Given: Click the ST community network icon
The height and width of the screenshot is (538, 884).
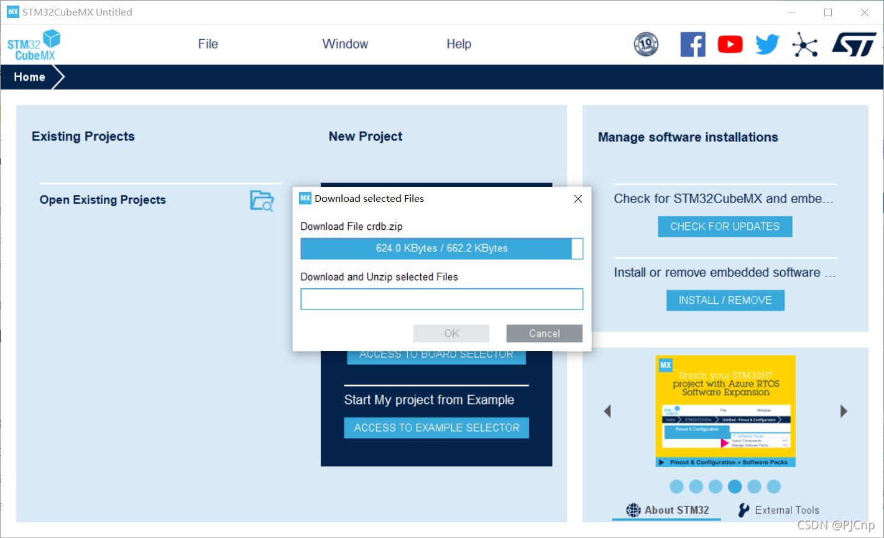Looking at the screenshot, I should pyautogui.click(x=805, y=45).
